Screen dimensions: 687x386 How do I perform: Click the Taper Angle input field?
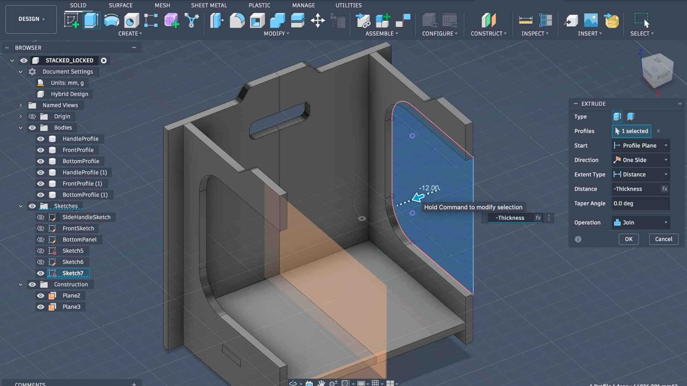(640, 203)
